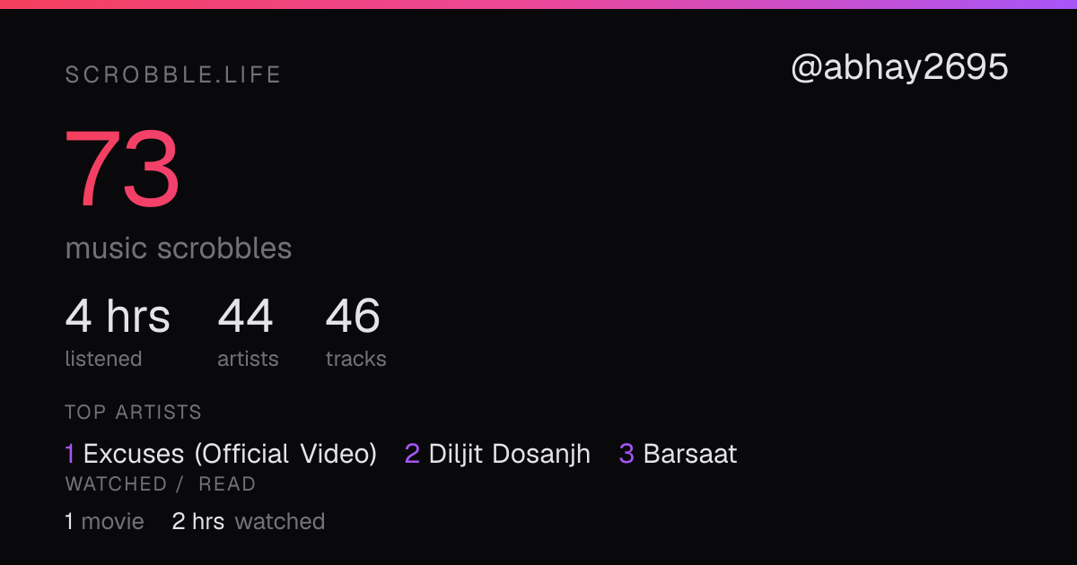Click the tracks label under 46
1077x565 pixels.
355,359
